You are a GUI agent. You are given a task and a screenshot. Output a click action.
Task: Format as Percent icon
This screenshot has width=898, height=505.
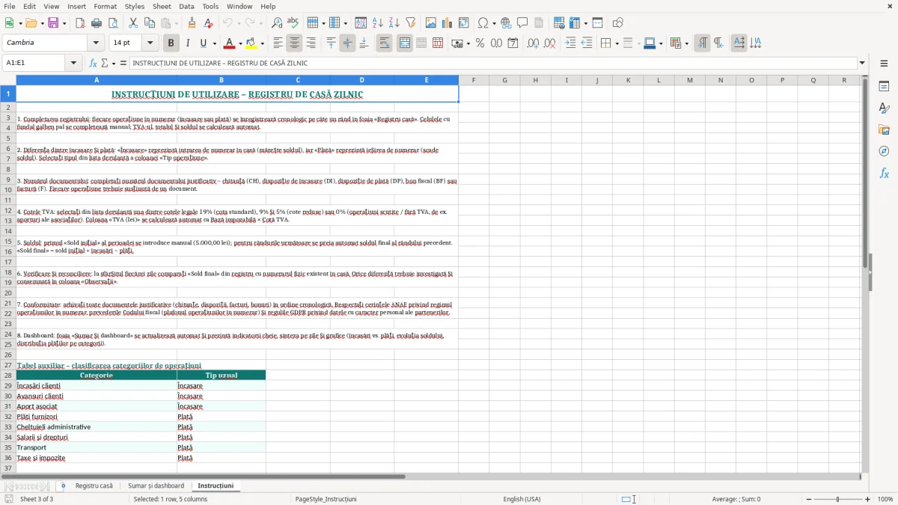(x=480, y=43)
